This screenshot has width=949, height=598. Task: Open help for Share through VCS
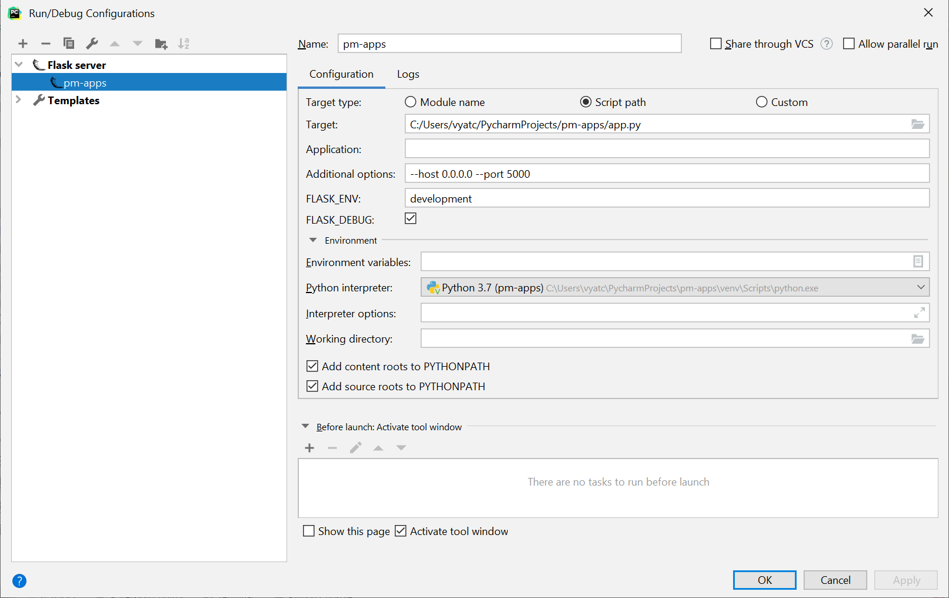pos(827,44)
